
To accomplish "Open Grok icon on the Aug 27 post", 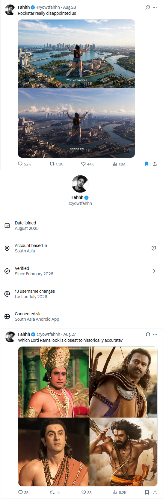I will 148,334.
